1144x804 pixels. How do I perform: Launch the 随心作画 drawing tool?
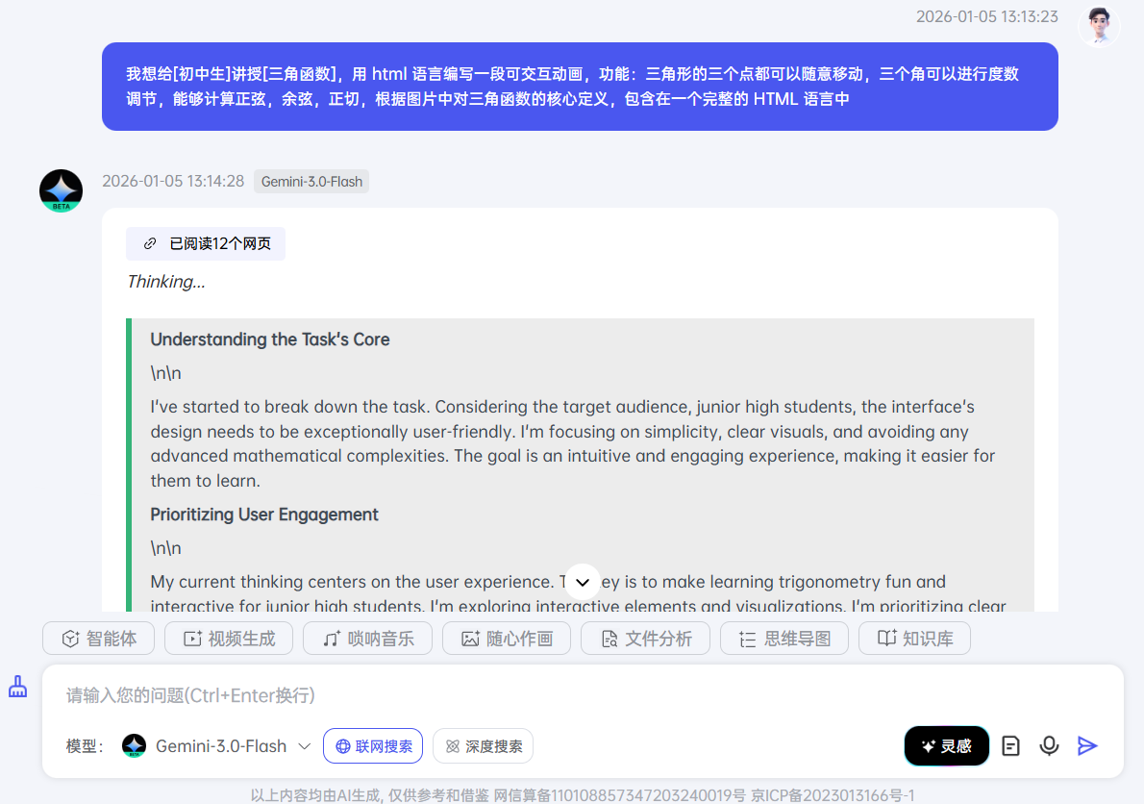click(506, 638)
